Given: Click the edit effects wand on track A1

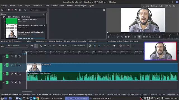Looking at the screenshot, I should coord(12,74).
